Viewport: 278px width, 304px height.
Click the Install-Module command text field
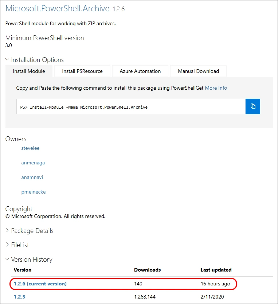coord(131,106)
